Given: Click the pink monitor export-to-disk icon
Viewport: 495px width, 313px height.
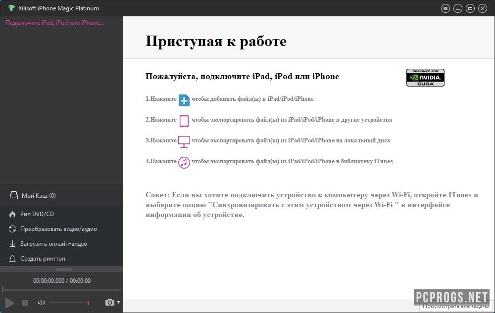Looking at the screenshot, I should [184, 141].
